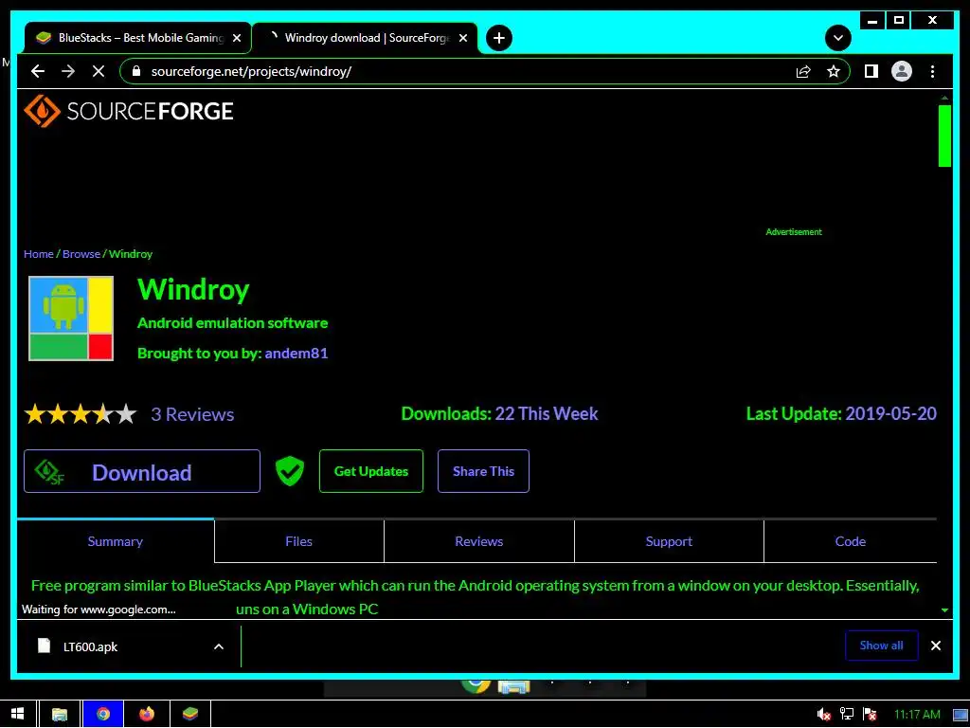Click the green security shield badge
This screenshot has width=970, height=728.
click(290, 471)
